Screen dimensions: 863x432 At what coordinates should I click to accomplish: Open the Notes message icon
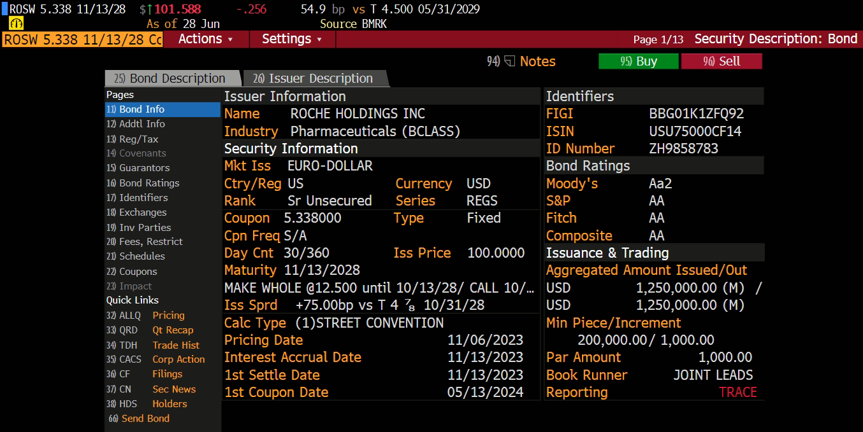510,61
